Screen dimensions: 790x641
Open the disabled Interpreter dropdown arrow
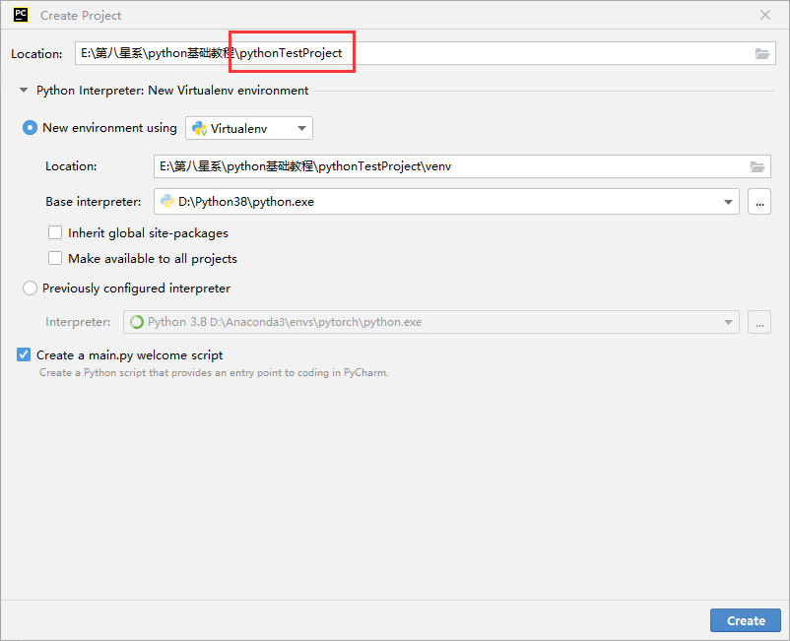(728, 322)
